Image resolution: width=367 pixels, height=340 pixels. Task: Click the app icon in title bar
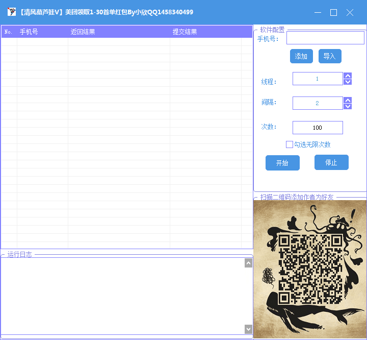(11, 12)
